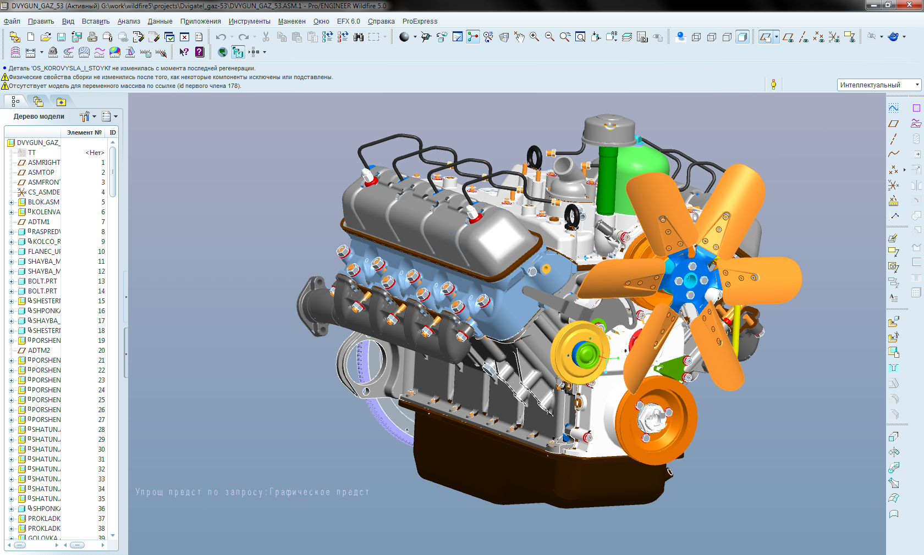Expand the PROKLADK row 37 node
The image size is (924, 555).
(x=12, y=519)
